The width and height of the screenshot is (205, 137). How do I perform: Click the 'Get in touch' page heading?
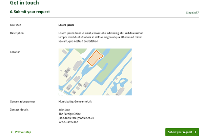click(x=24, y=3)
